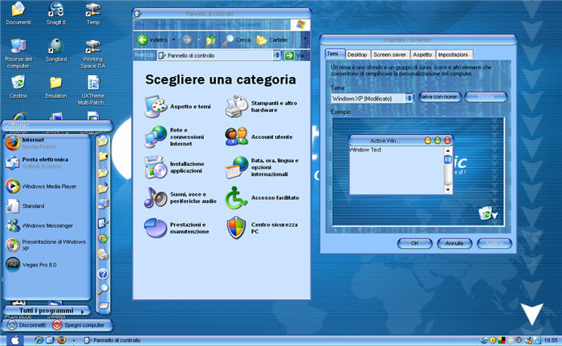Viewport: 562px width, 346px height.
Task: Click the magnifier search icon in Start sidebar
Action: click(x=103, y=289)
